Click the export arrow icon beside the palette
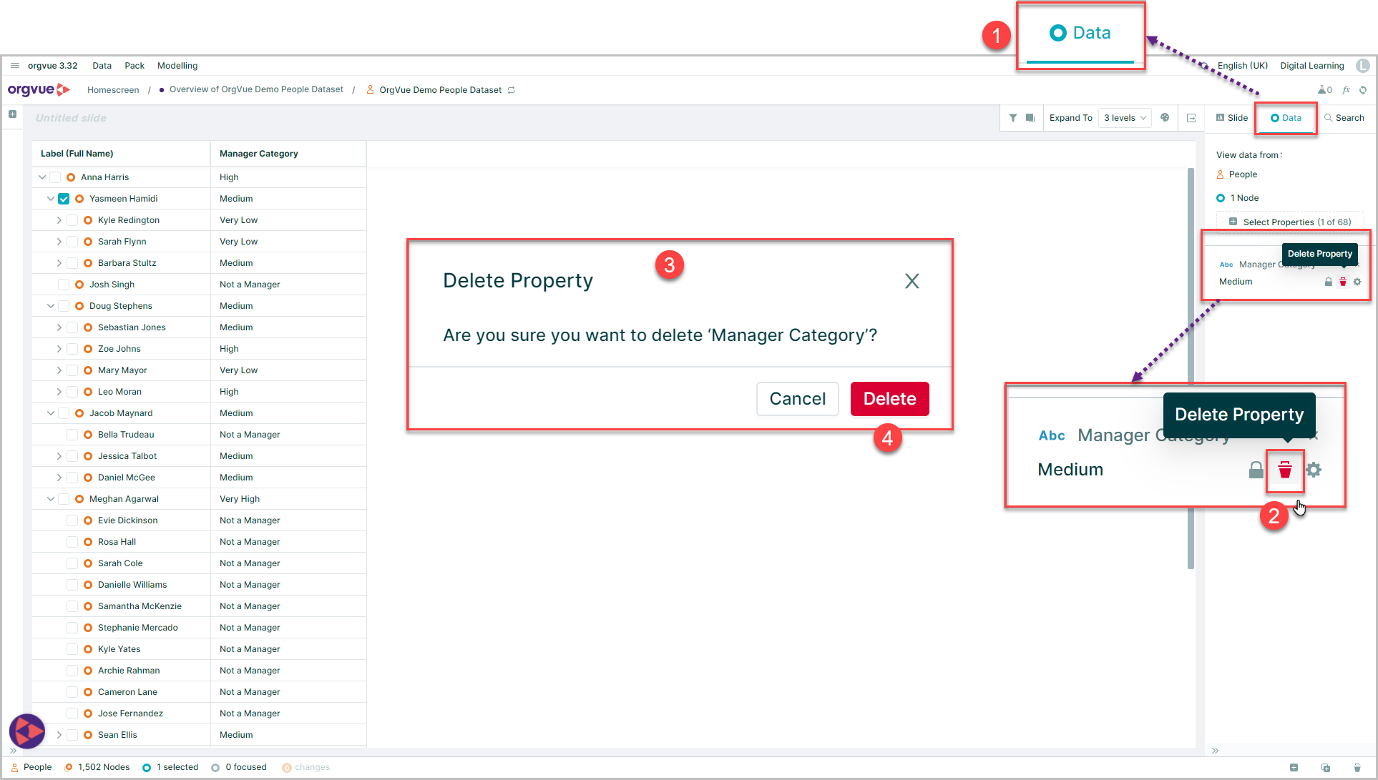The height and width of the screenshot is (780, 1378). point(1191,118)
